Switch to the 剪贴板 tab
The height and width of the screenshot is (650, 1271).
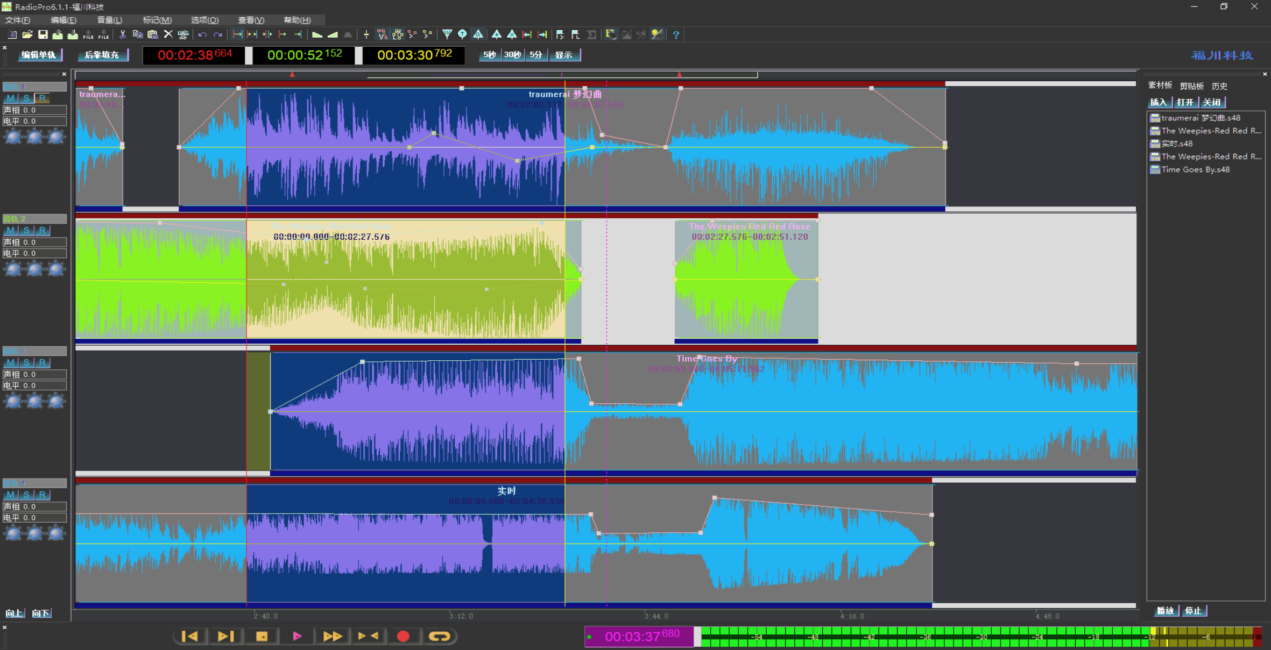(1192, 85)
